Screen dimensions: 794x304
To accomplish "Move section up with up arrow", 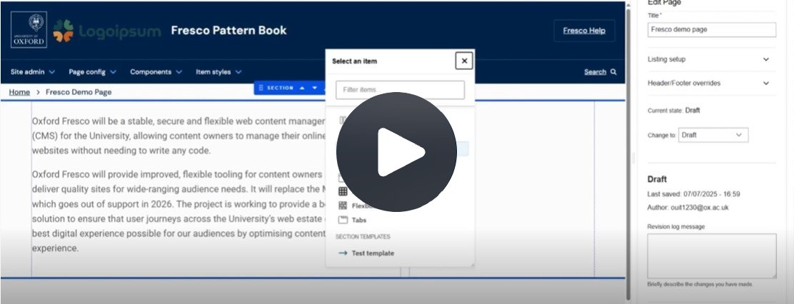I will (x=302, y=88).
